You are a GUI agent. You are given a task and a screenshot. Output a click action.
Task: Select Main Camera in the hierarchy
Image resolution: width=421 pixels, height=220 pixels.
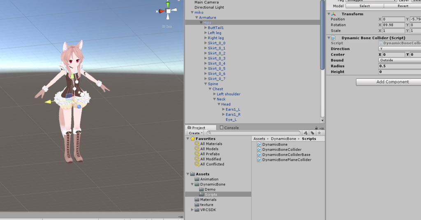click(206, 2)
